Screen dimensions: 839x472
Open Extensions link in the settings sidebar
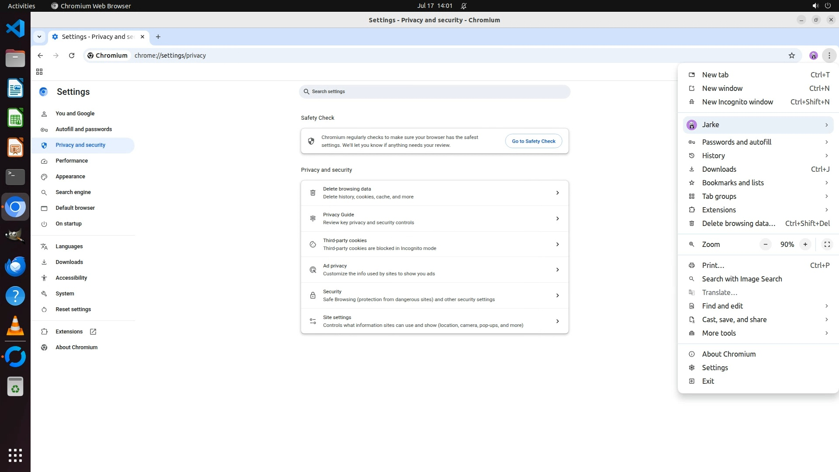click(x=69, y=332)
